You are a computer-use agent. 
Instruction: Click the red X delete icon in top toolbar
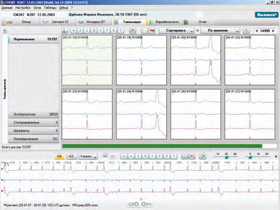tap(133, 30)
